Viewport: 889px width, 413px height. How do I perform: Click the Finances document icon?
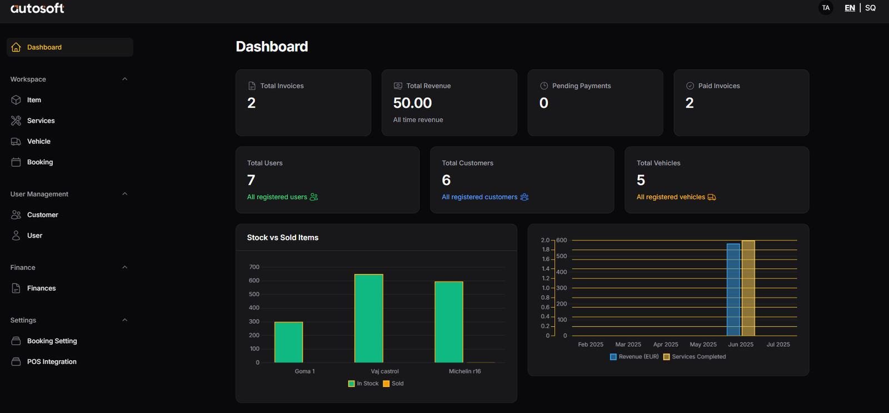[x=16, y=288]
